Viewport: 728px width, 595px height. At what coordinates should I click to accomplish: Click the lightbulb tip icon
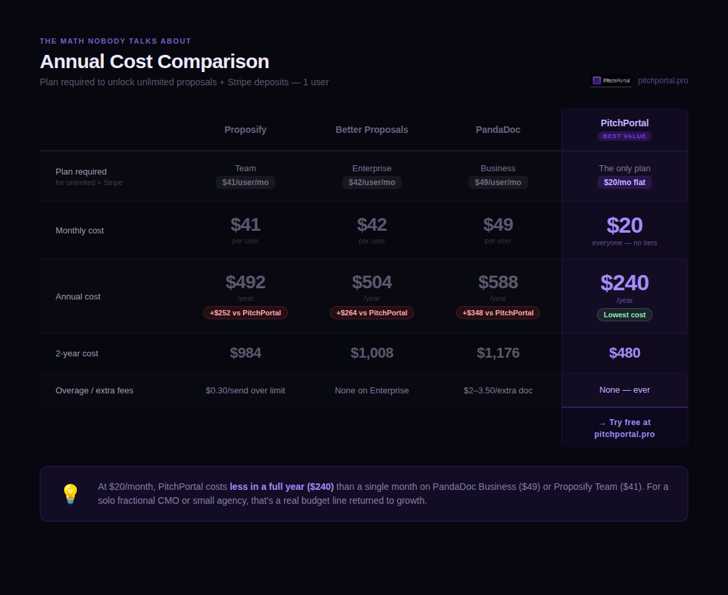coord(71,493)
